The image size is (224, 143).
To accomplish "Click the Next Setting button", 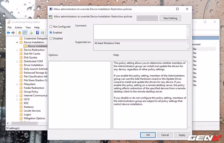I will (x=170, y=18).
